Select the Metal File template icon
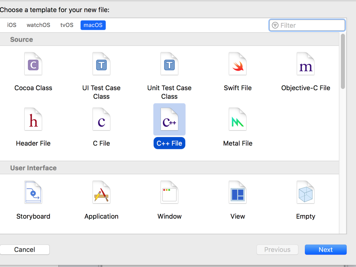The height and width of the screenshot is (267, 356). [x=237, y=119]
